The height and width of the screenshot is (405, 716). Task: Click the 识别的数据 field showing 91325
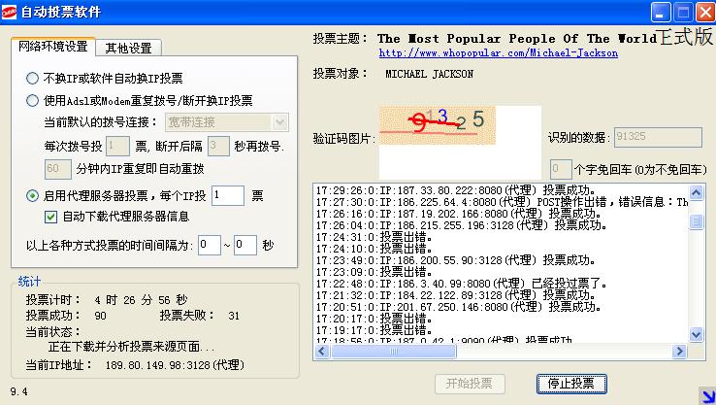pyautogui.click(x=657, y=137)
